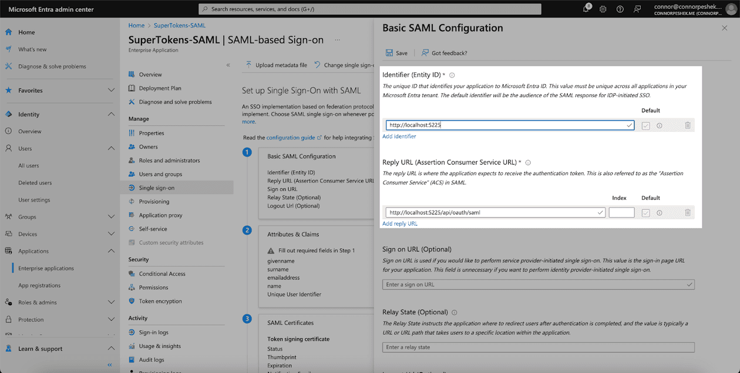Image resolution: width=740 pixels, height=373 pixels.
Task: Collapse the Identity section in sidebar
Action: click(111, 114)
